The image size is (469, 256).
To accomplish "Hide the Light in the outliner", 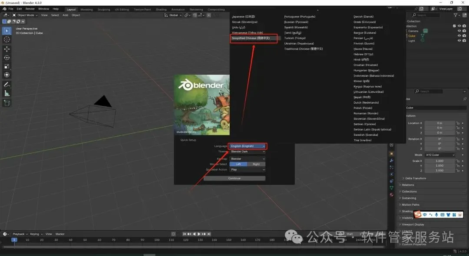I will click(459, 40).
